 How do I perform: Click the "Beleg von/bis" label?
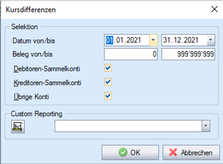tap(33, 54)
